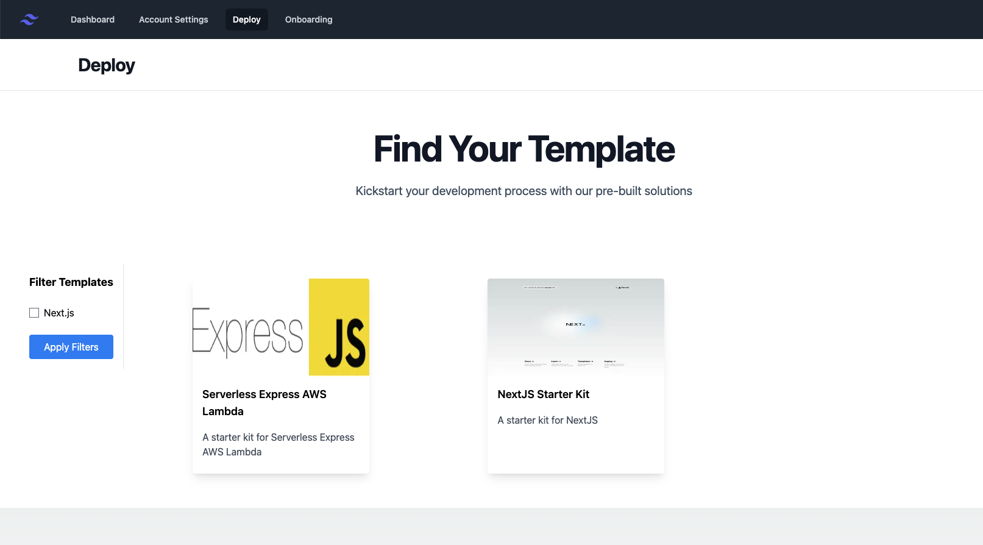The width and height of the screenshot is (983, 545).
Task: Click the yellow JS logo
Action: coord(339,327)
